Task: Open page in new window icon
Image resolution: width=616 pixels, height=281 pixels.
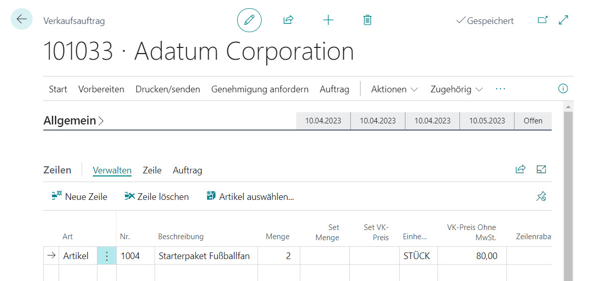Action: pyautogui.click(x=543, y=20)
